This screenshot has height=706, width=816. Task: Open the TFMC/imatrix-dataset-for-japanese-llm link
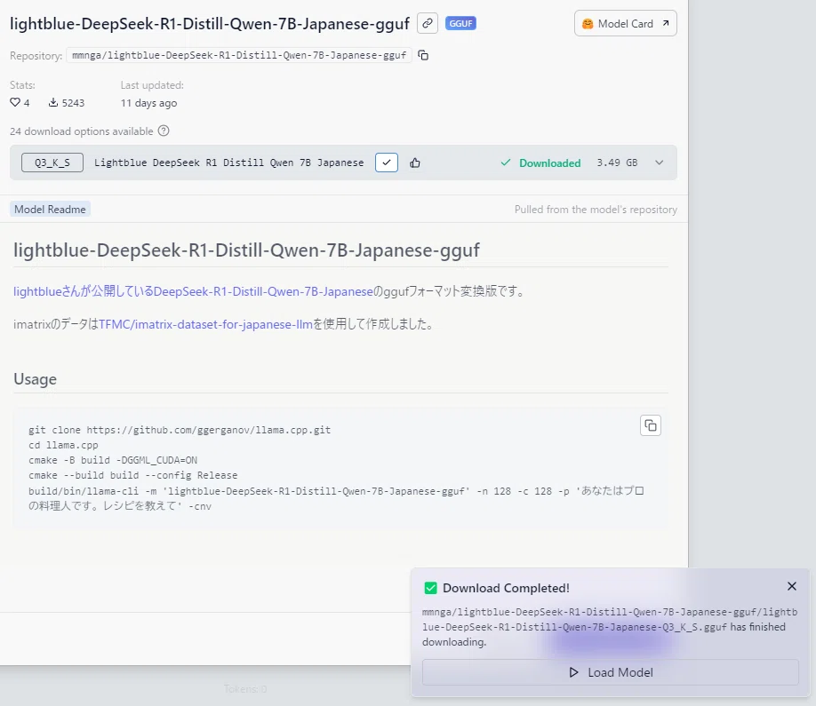205,324
